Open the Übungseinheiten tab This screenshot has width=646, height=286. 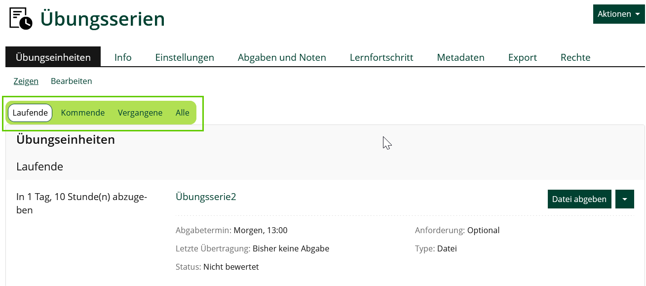pos(53,57)
